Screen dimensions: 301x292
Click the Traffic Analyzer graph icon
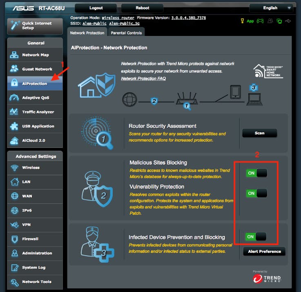[x=14, y=111]
